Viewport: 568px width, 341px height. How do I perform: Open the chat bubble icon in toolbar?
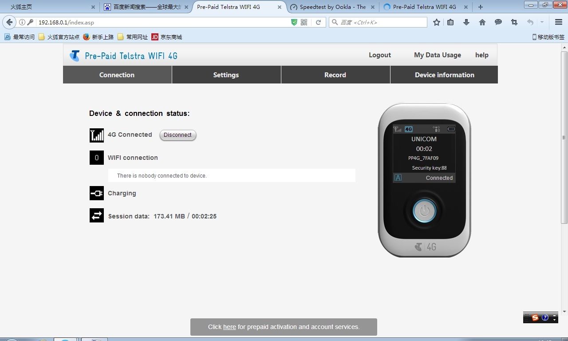point(498,22)
